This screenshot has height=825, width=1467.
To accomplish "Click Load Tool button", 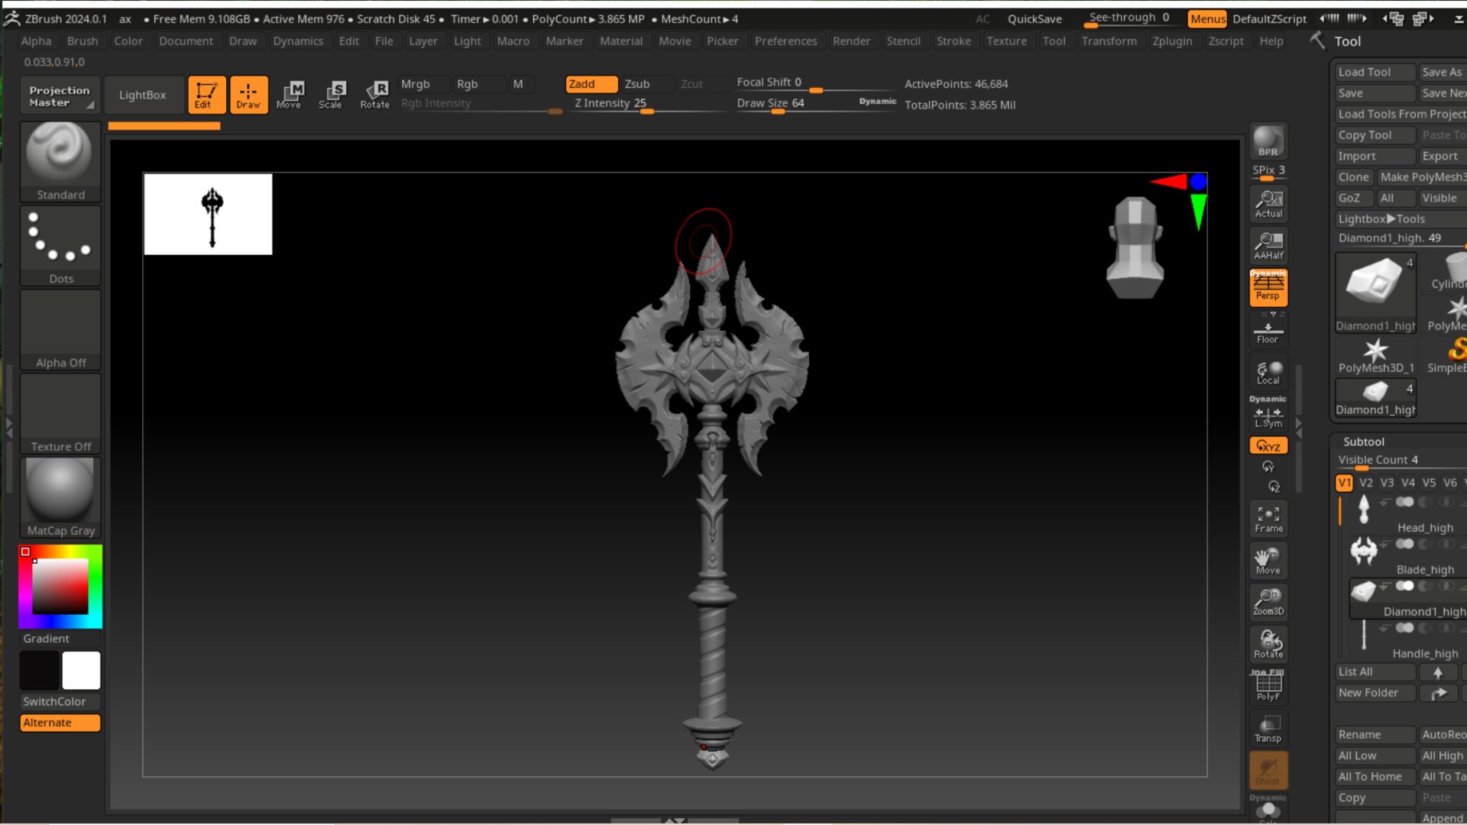I will point(1375,72).
